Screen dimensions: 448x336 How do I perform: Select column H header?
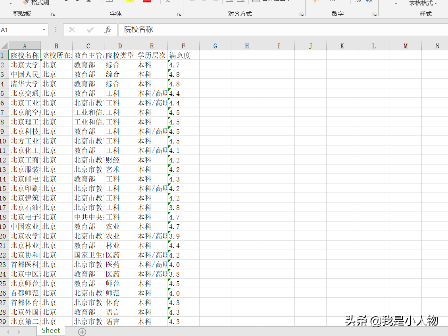tap(247, 46)
